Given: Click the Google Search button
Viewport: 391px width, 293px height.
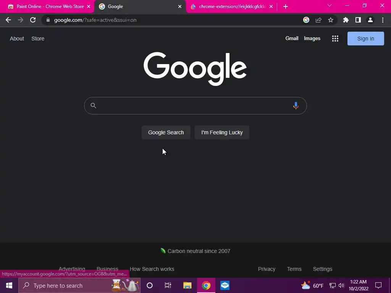Looking at the screenshot, I should coord(166,132).
